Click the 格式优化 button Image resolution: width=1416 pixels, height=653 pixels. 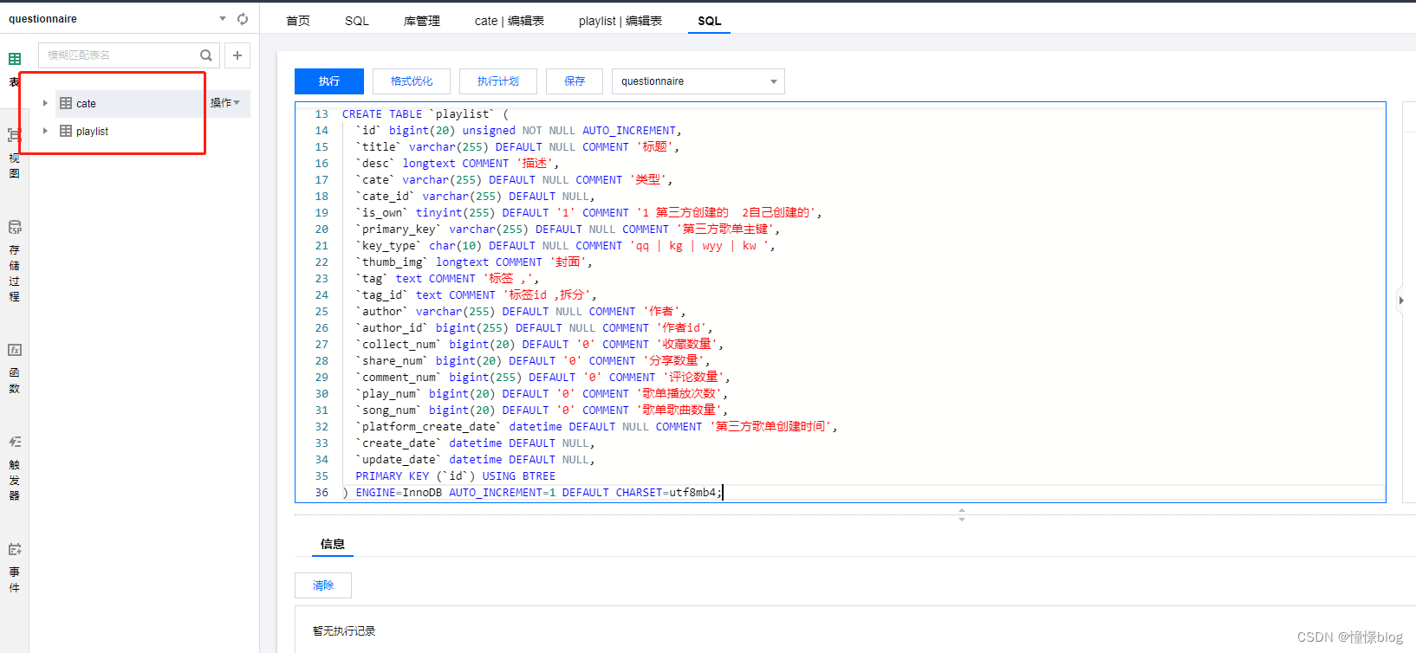tap(412, 81)
